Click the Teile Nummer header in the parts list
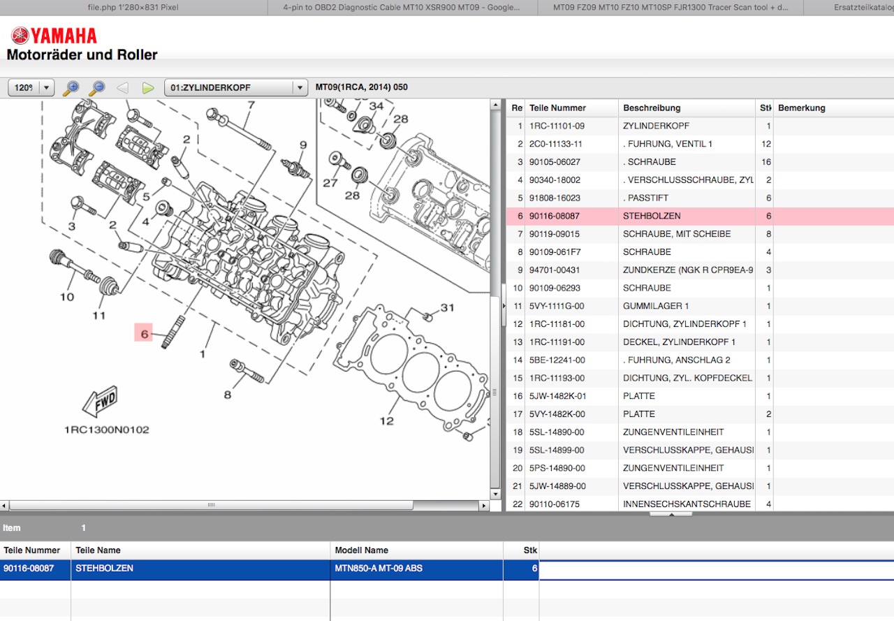894x621 pixels. [x=557, y=108]
